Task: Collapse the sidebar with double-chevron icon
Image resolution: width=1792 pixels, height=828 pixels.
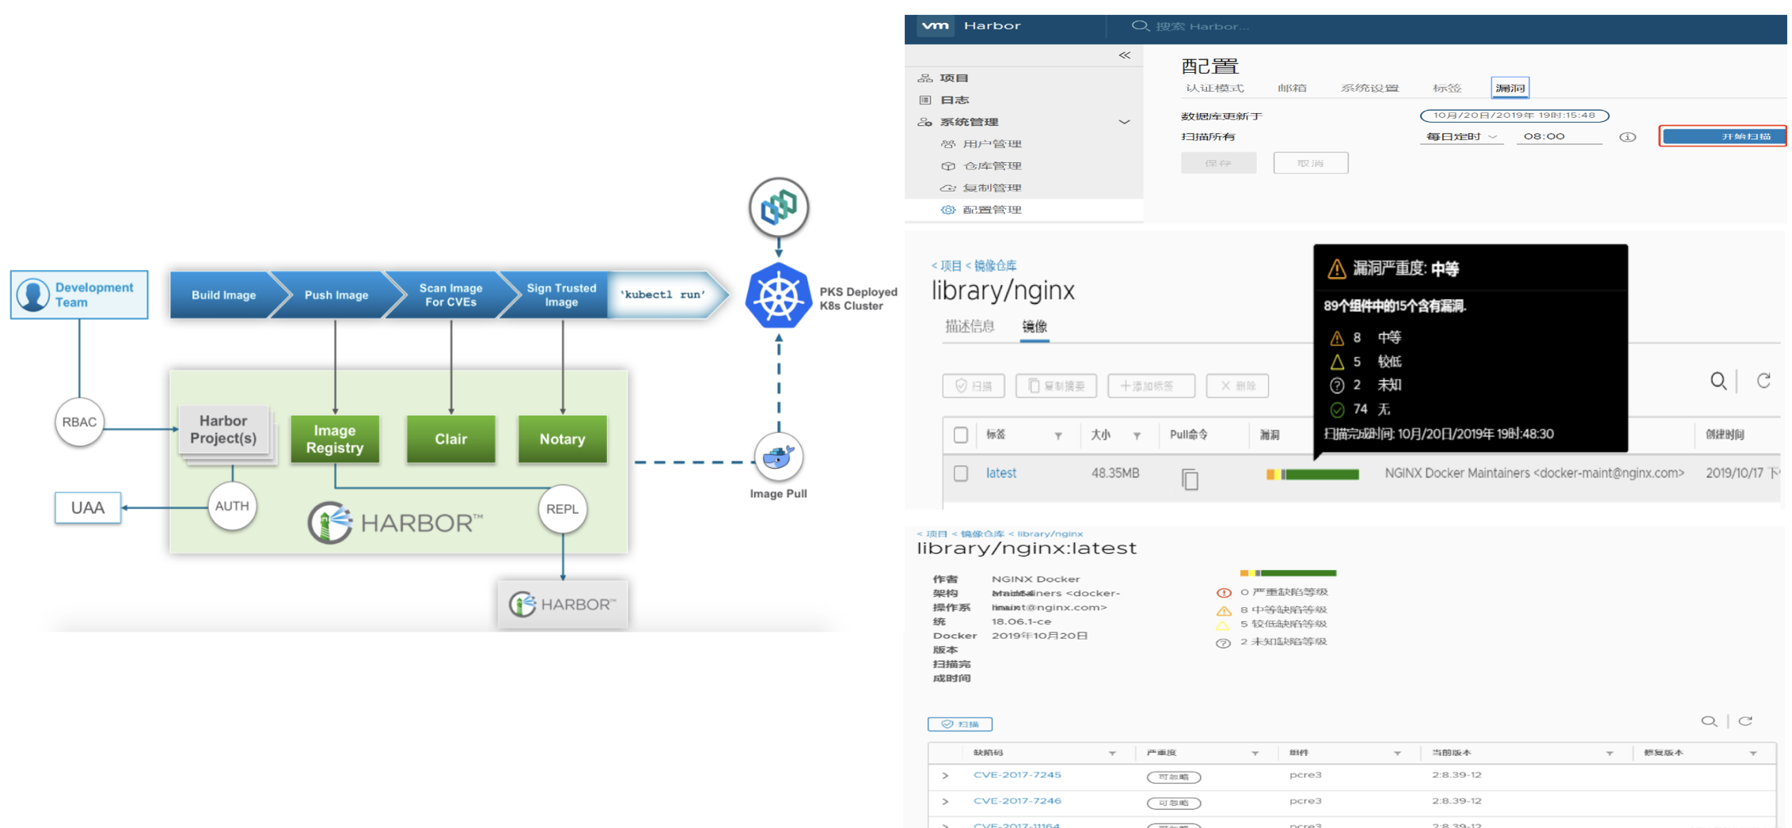Action: [1125, 55]
